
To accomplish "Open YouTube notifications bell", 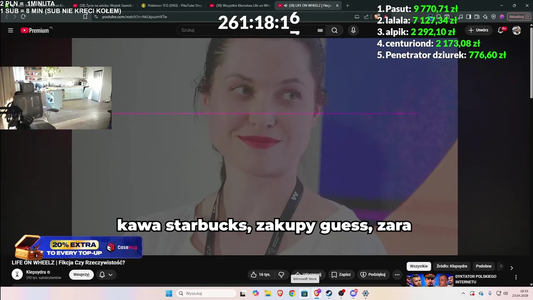I will tap(501, 30).
